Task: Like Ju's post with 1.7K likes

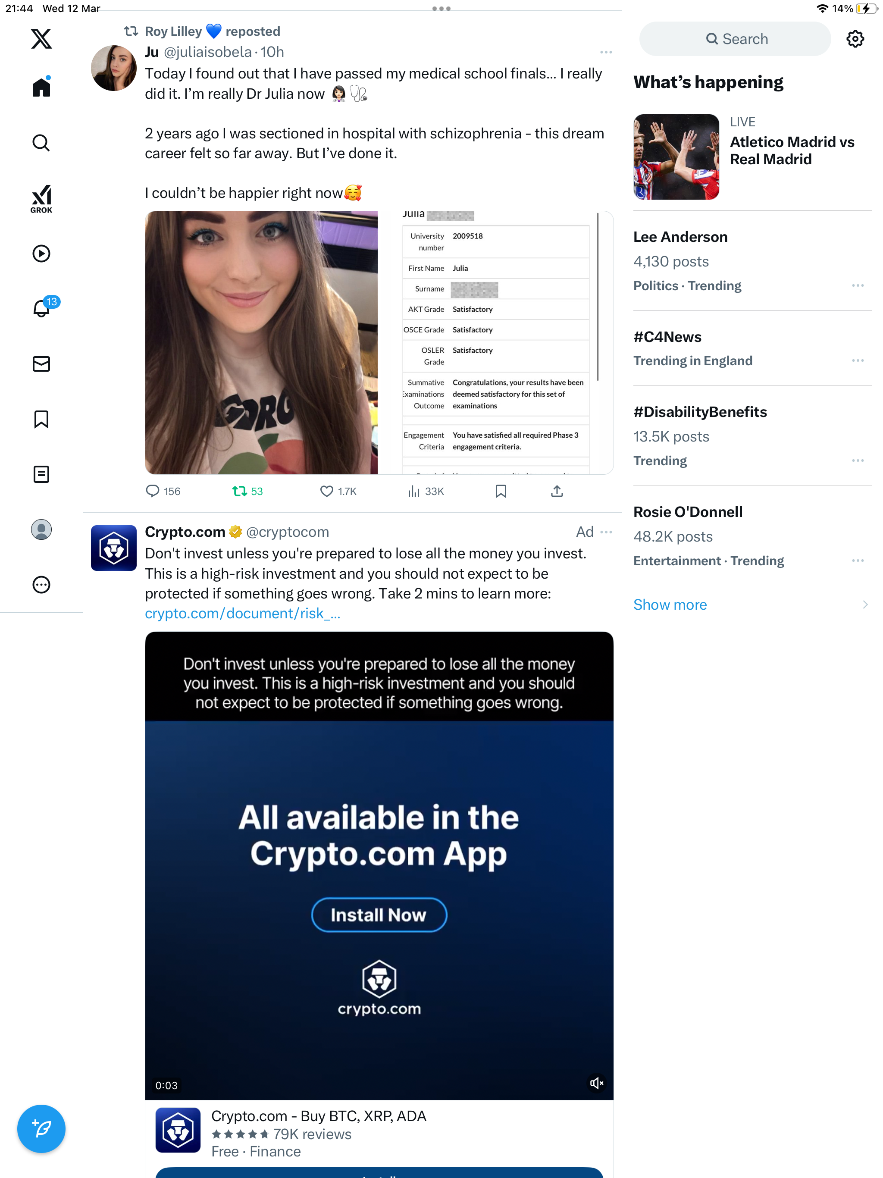Action: tap(338, 491)
